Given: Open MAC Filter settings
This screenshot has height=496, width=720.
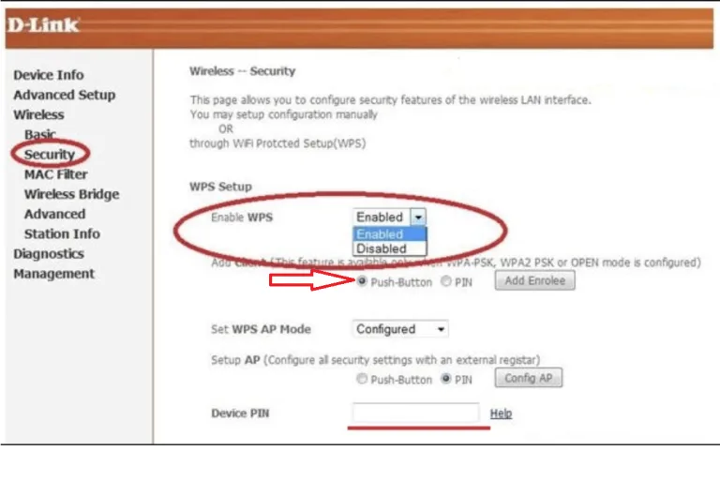Looking at the screenshot, I should (x=56, y=174).
